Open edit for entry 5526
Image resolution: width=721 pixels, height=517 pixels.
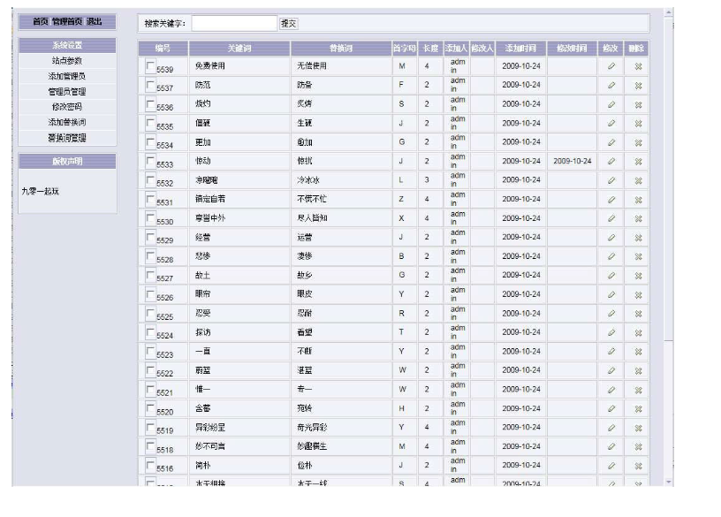tap(611, 295)
